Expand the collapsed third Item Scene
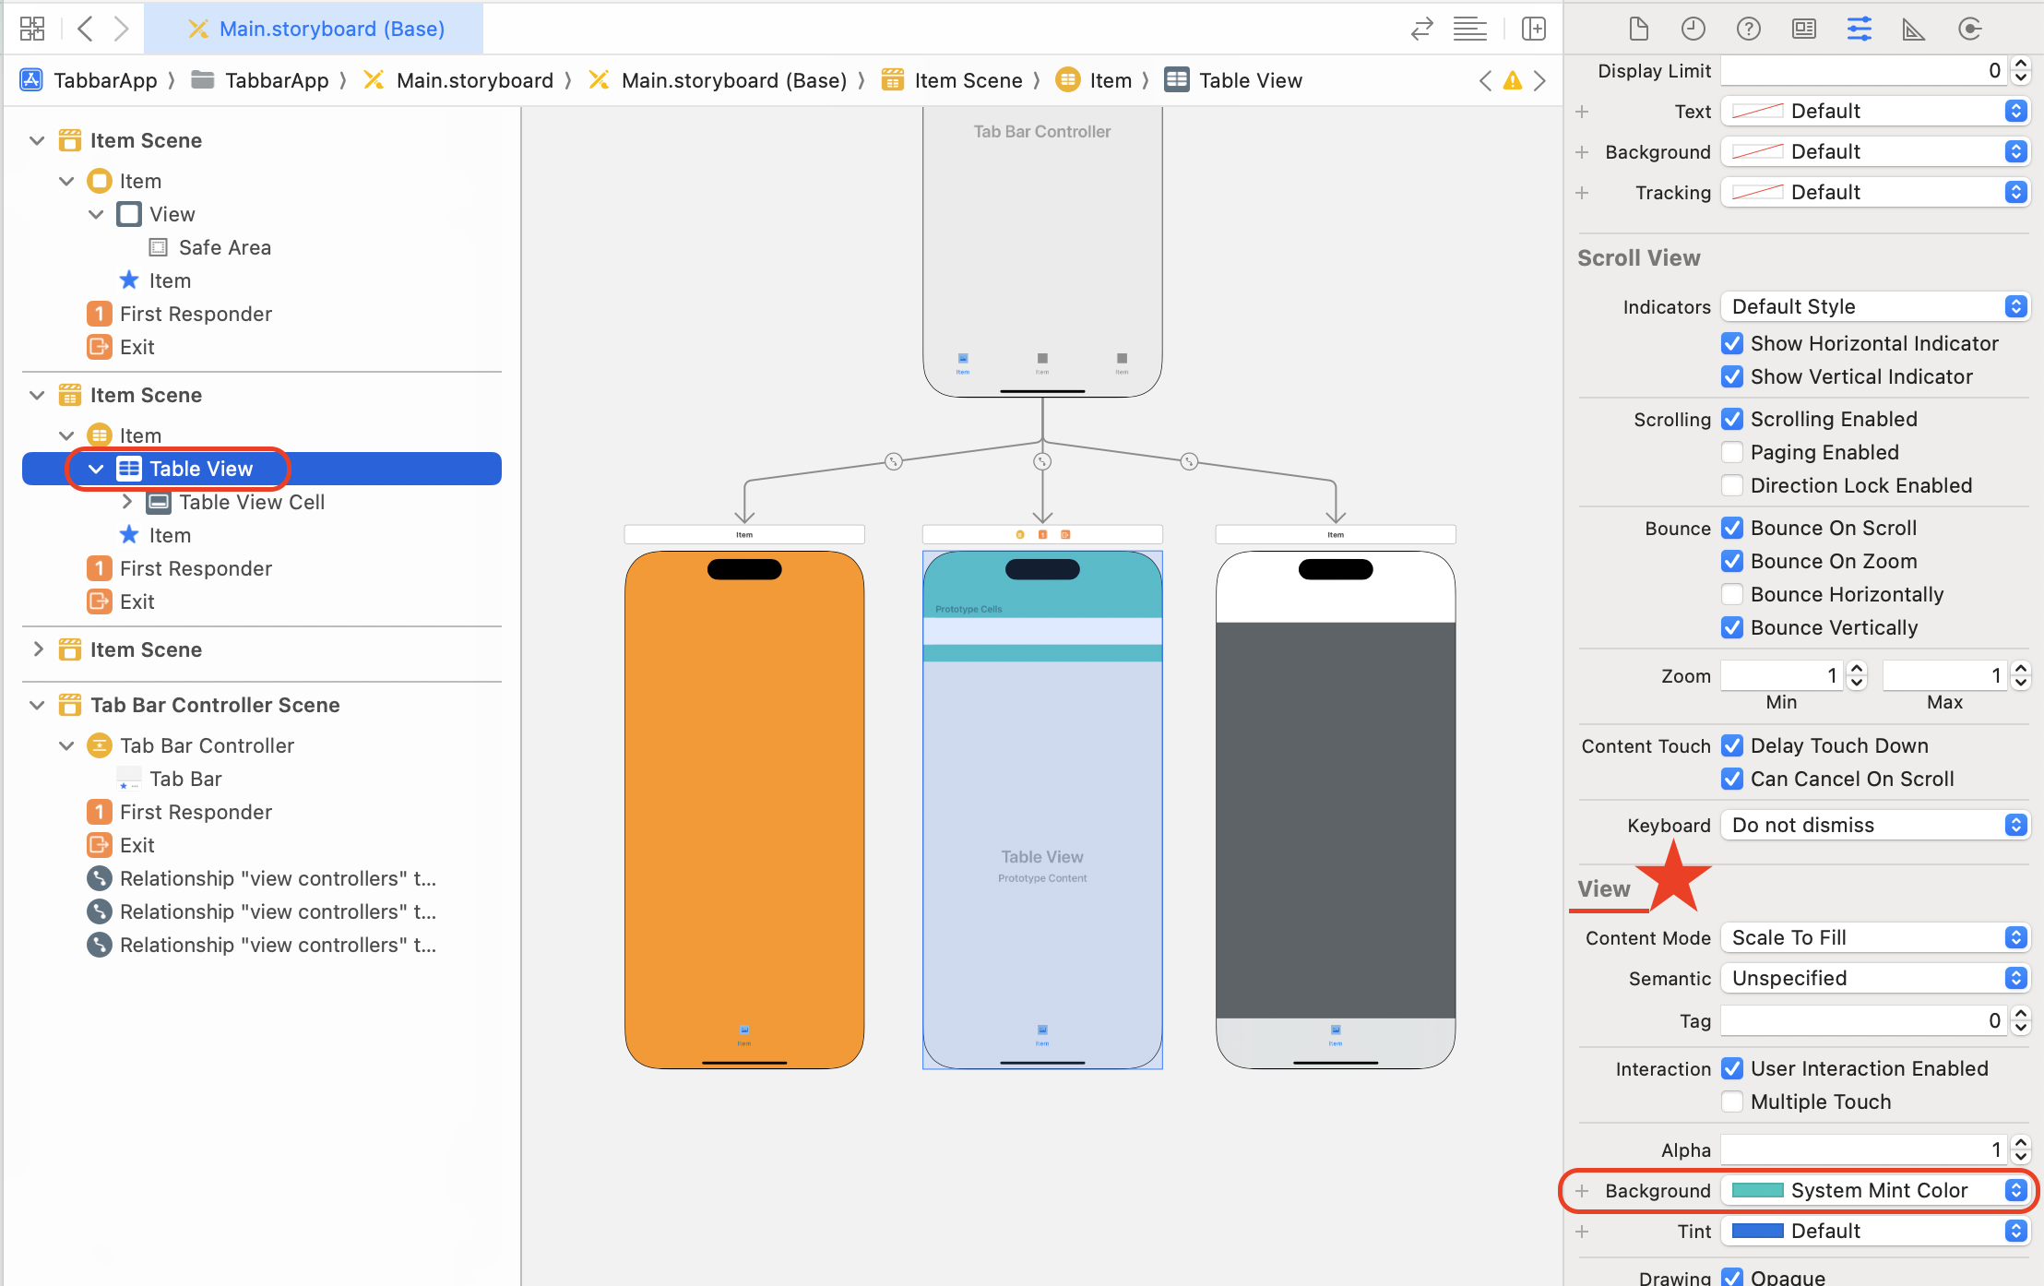2044x1286 pixels. pos(38,649)
